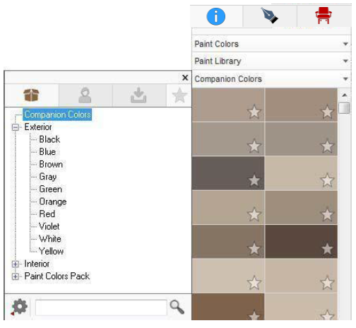The height and width of the screenshot is (328, 356).
Task: Open the blue info icon tab
Action: [215, 16]
